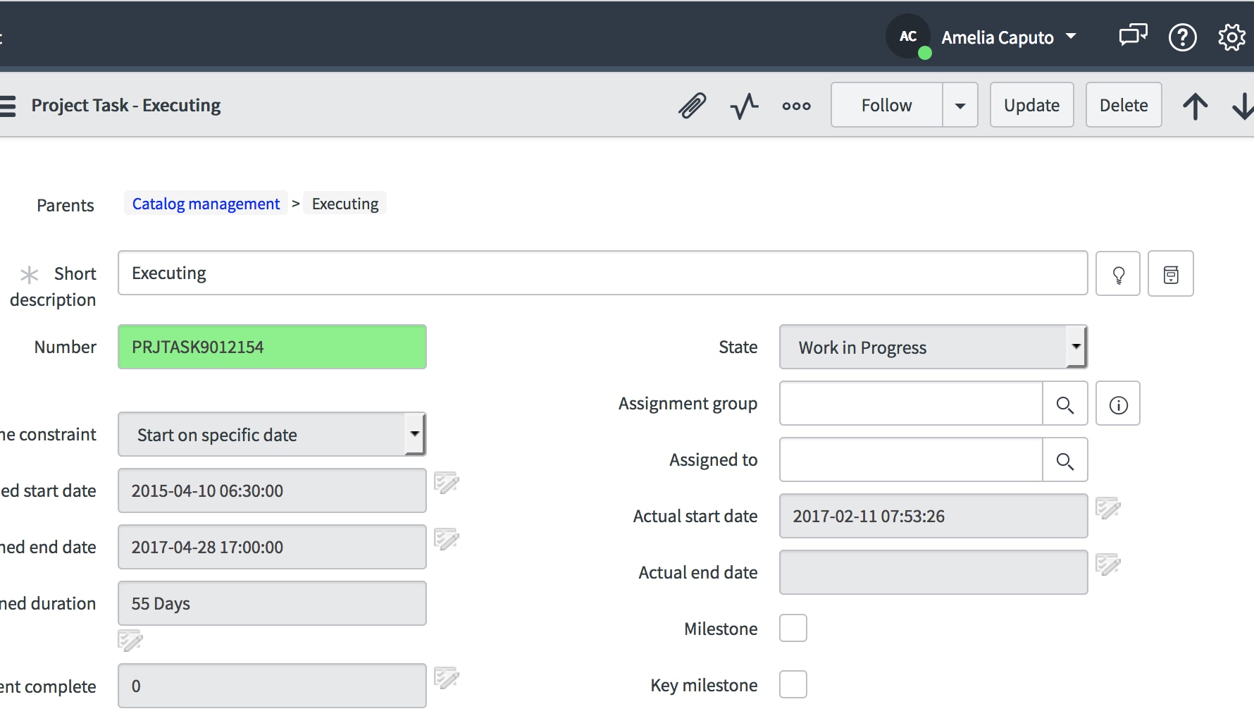Open the Connect chat sidebar icon
Screen dimensions: 1254x716
point(1133,35)
